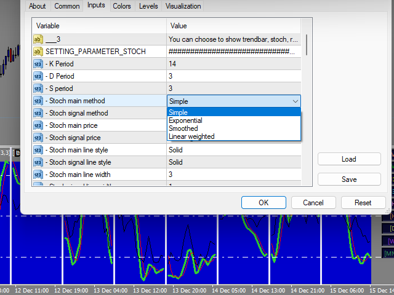Click the '12 Dec 19:00' time label on chart
Image resolution: width=394 pixels, height=295 pixels.
tap(71, 291)
